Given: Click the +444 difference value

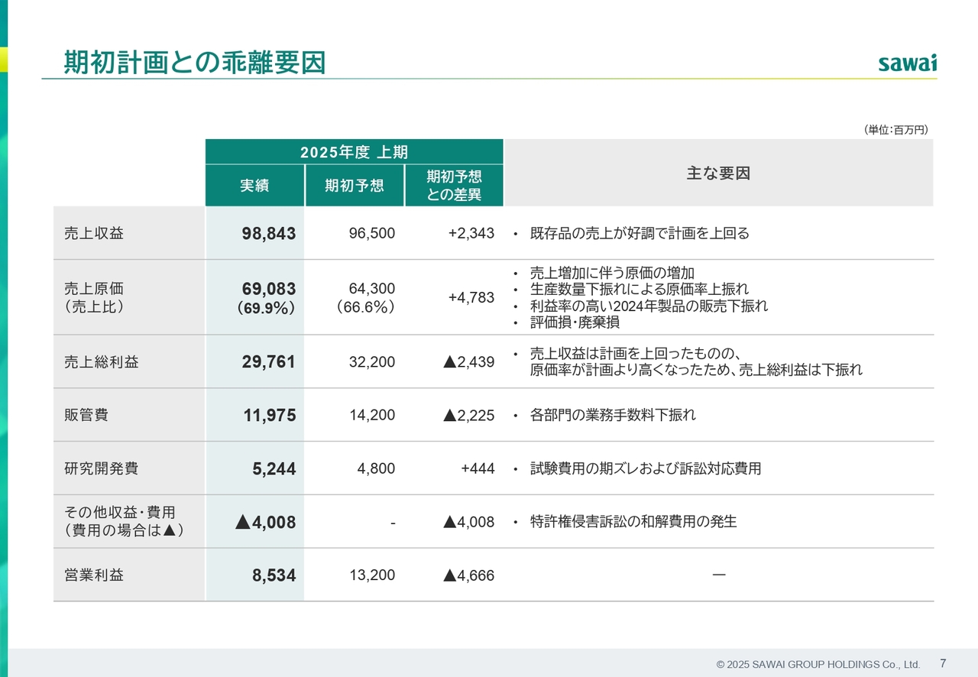Looking at the screenshot, I should tap(478, 468).
